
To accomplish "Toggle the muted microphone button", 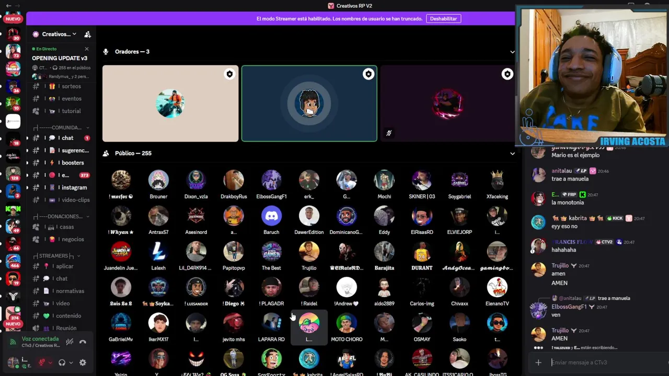I will (42, 362).
